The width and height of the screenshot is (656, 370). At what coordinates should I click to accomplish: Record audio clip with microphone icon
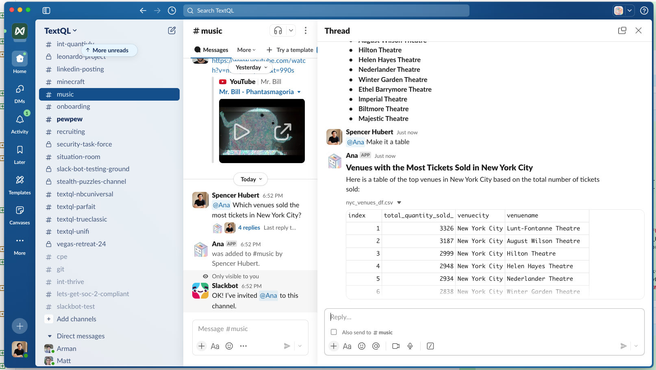coord(410,346)
